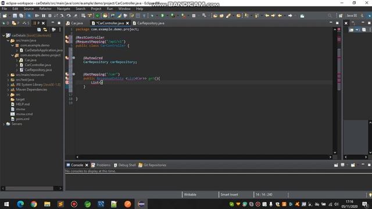The width and height of the screenshot is (372, 209).
Task: Toggle Skip All Breakpoints in the toolbar
Action: coord(29,16)
